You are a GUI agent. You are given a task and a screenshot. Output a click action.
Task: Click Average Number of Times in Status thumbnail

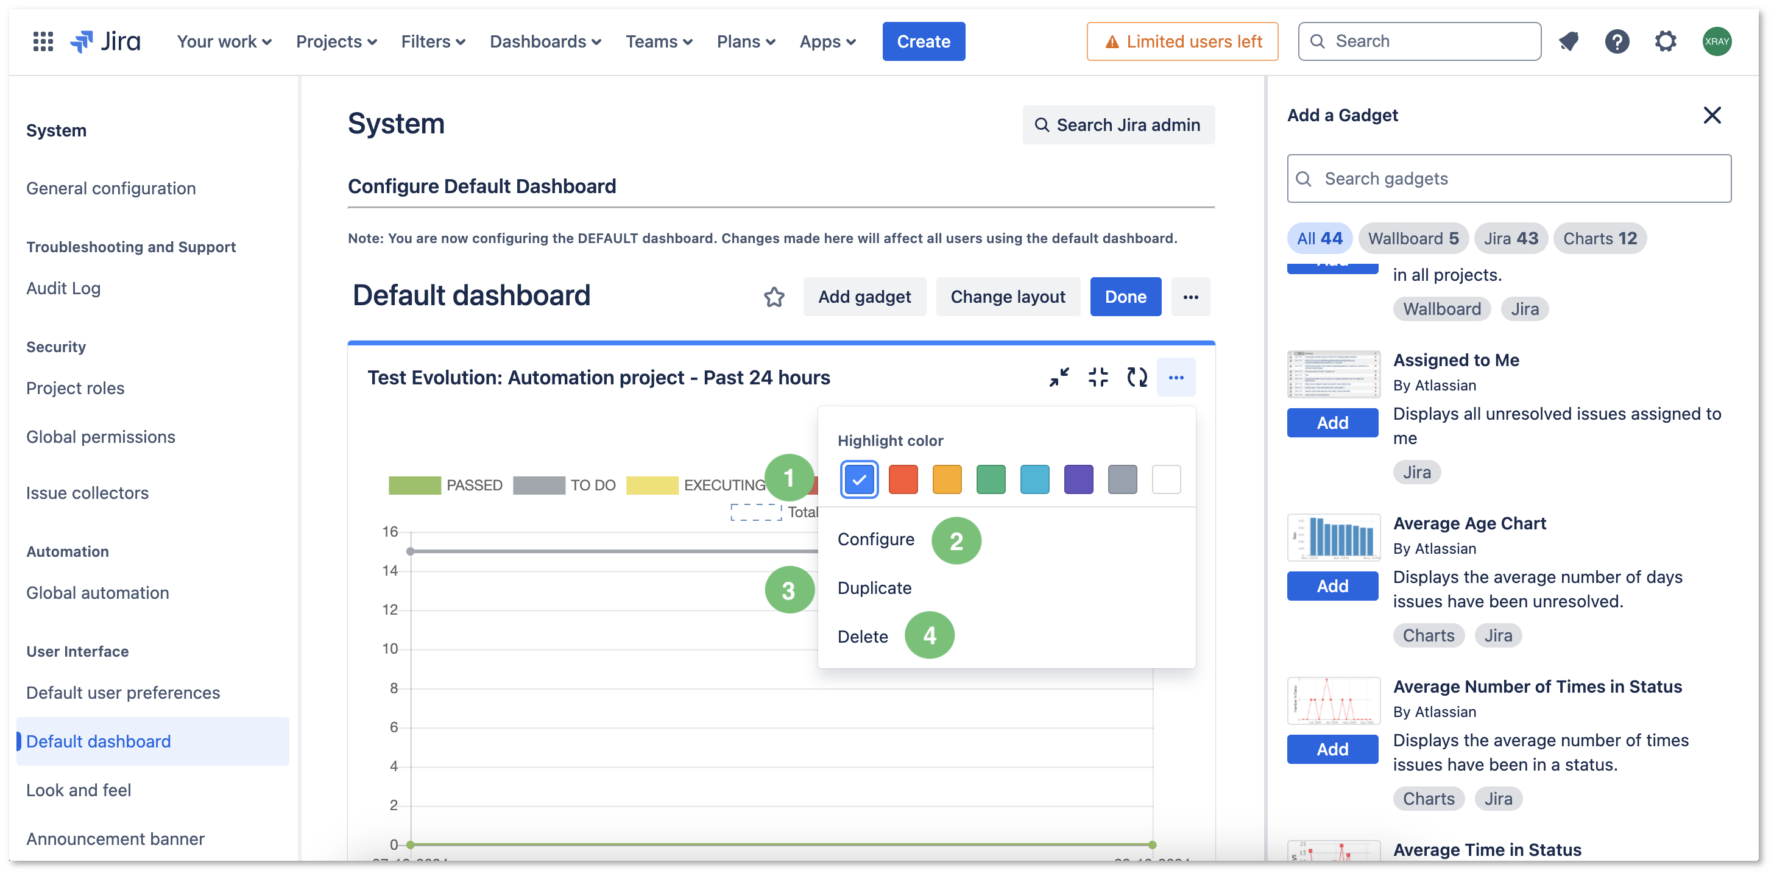(x=1334, y=701)
